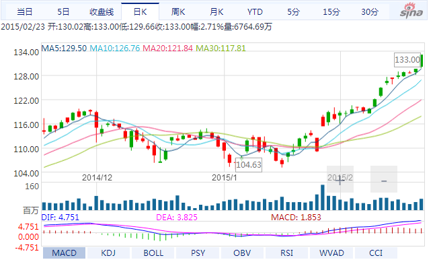Click the 128.00 price axis label
Screen dimensions: 435x264
click(26, 76)
